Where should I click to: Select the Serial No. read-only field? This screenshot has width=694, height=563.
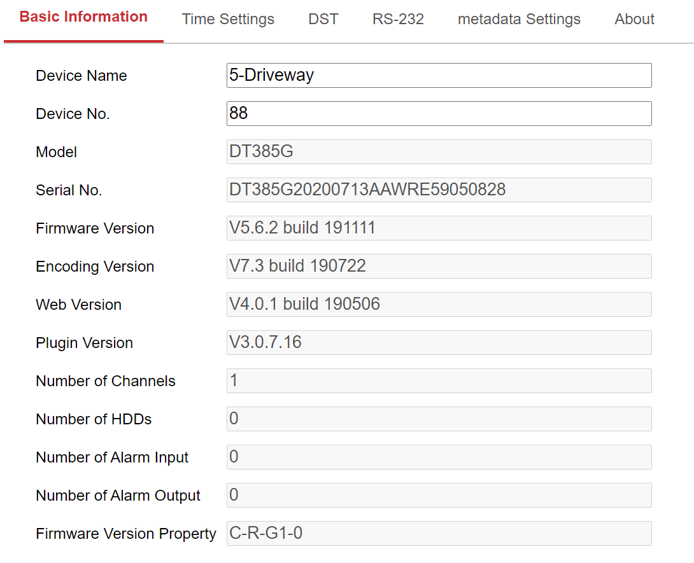[x=439, y=190]
